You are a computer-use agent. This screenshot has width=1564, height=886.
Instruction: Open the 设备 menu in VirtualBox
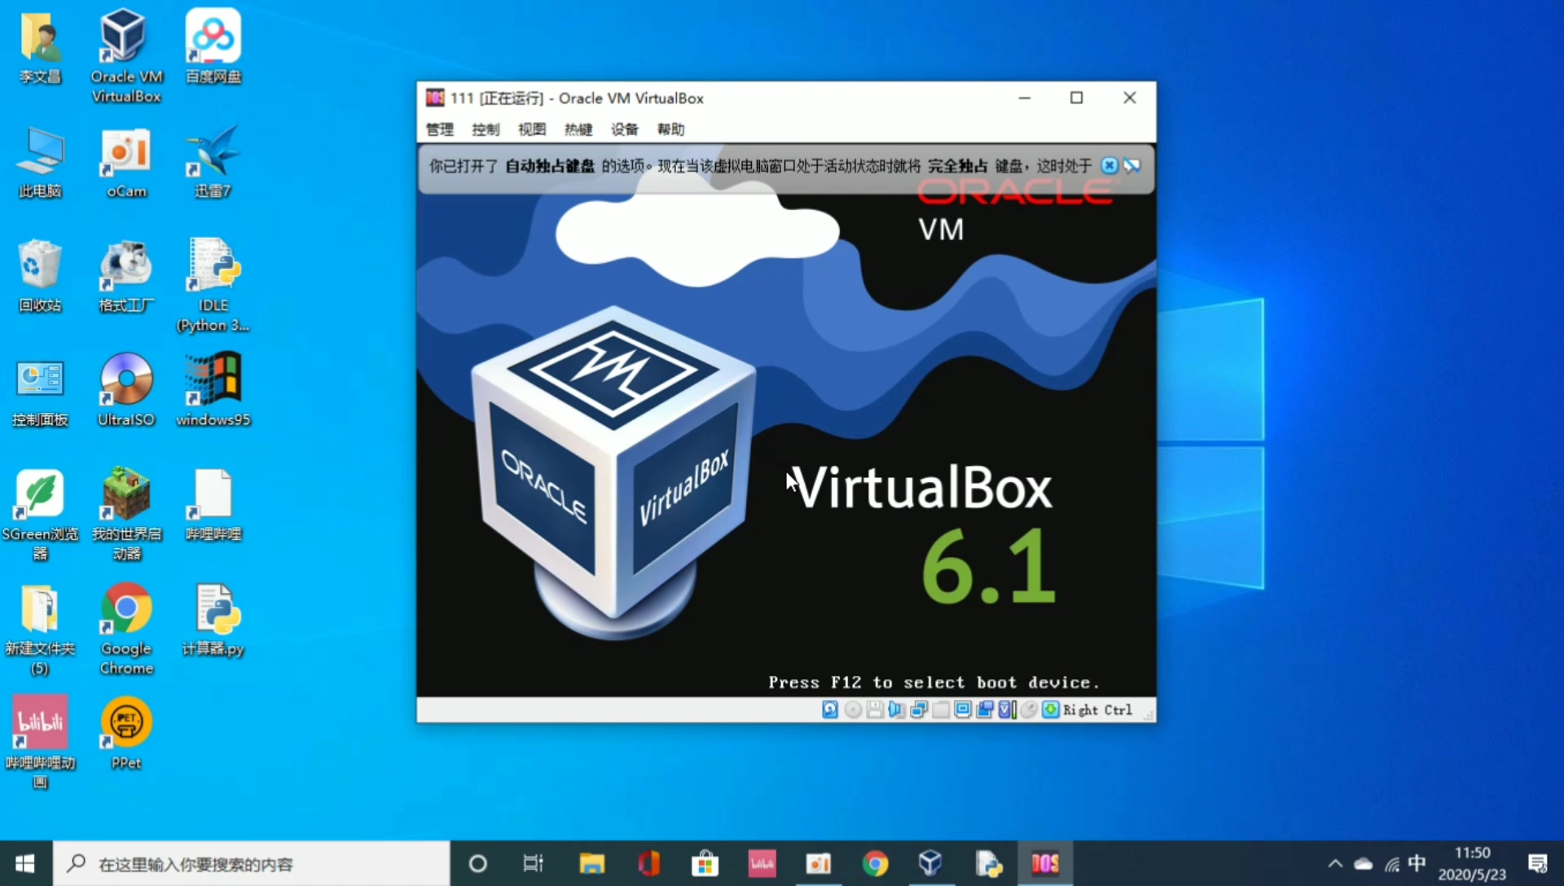pos(624,129)
